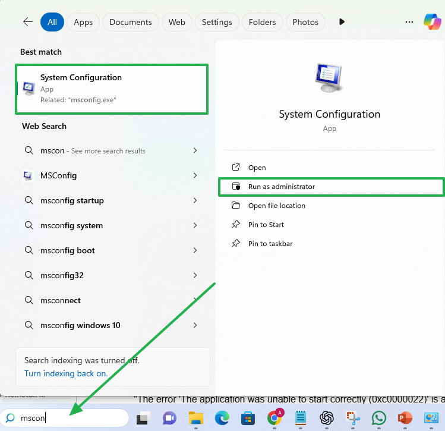Switch to the Settings filter tab
Screen dimensions: 445x431
click(x=217, y=22)
